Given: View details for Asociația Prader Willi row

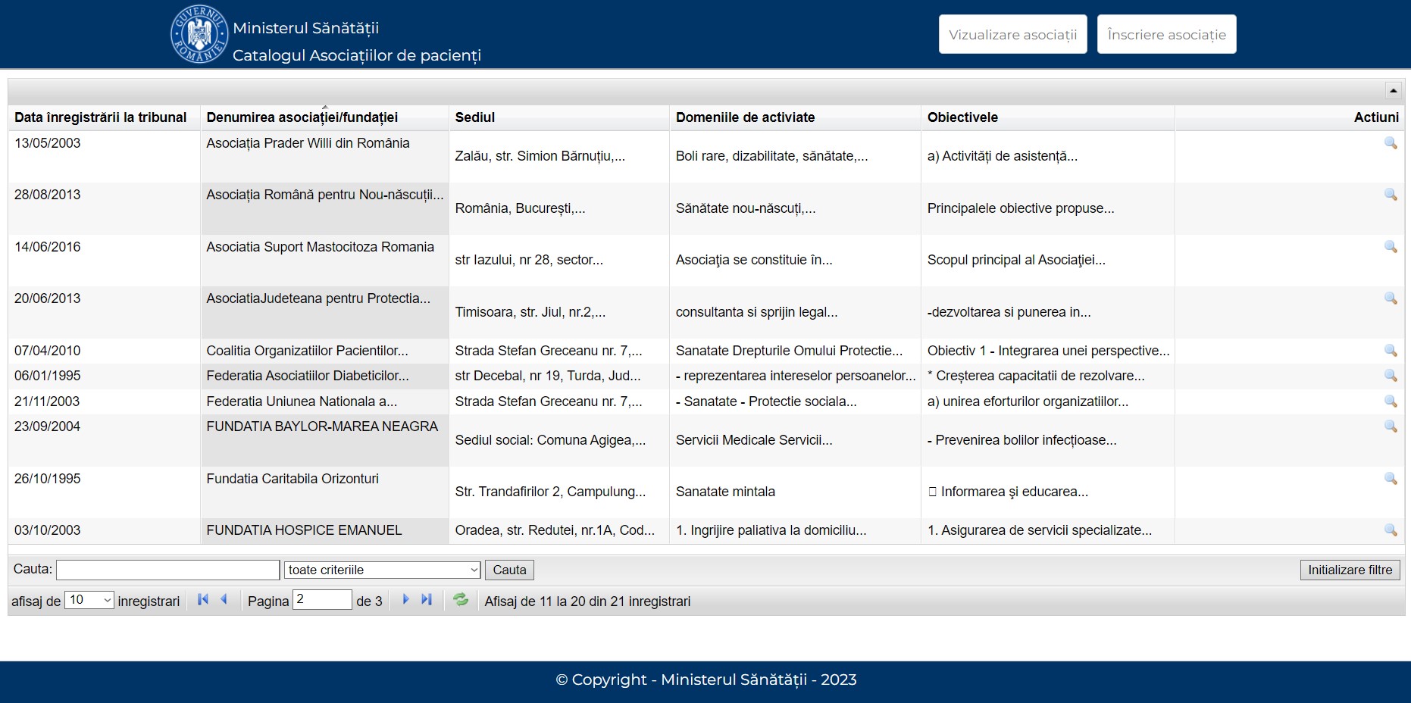Looking at the screenshot, I should tap(1391, 143).
